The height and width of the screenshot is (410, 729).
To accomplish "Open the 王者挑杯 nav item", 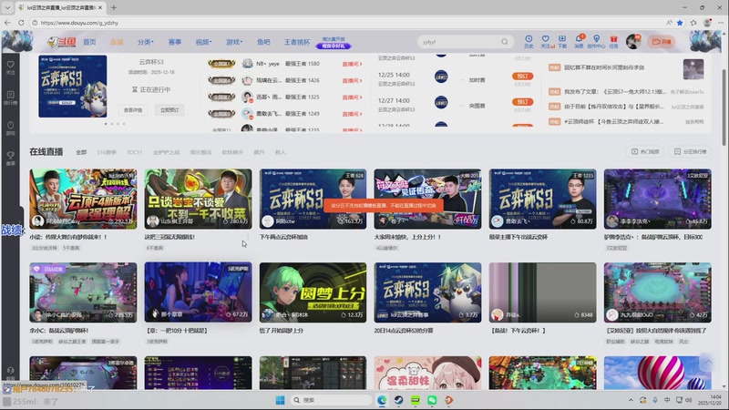I will click(297, 42).
